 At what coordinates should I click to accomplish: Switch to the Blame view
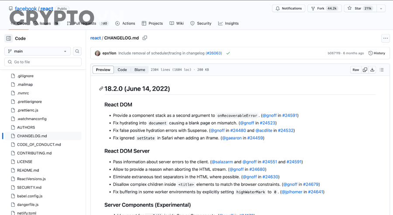[x=140, y=70]
